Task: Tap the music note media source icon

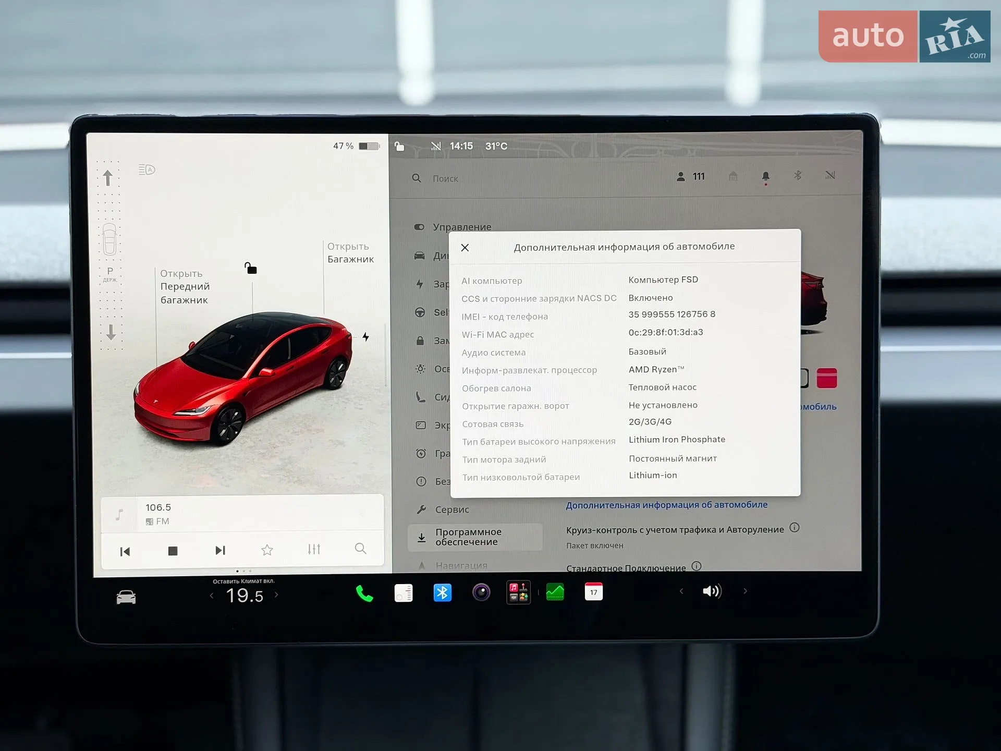Action: [x=119, y=515]
